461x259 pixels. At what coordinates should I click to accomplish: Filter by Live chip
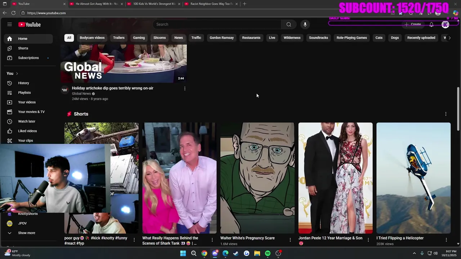(x=272, y=38)
